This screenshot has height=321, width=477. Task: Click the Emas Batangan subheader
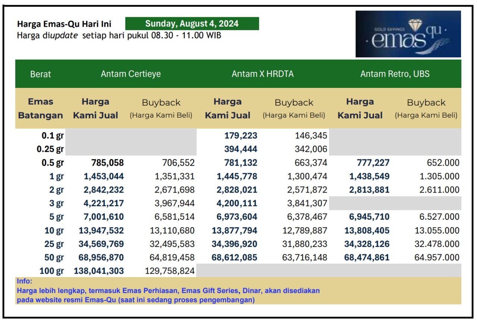coord(41,108)
